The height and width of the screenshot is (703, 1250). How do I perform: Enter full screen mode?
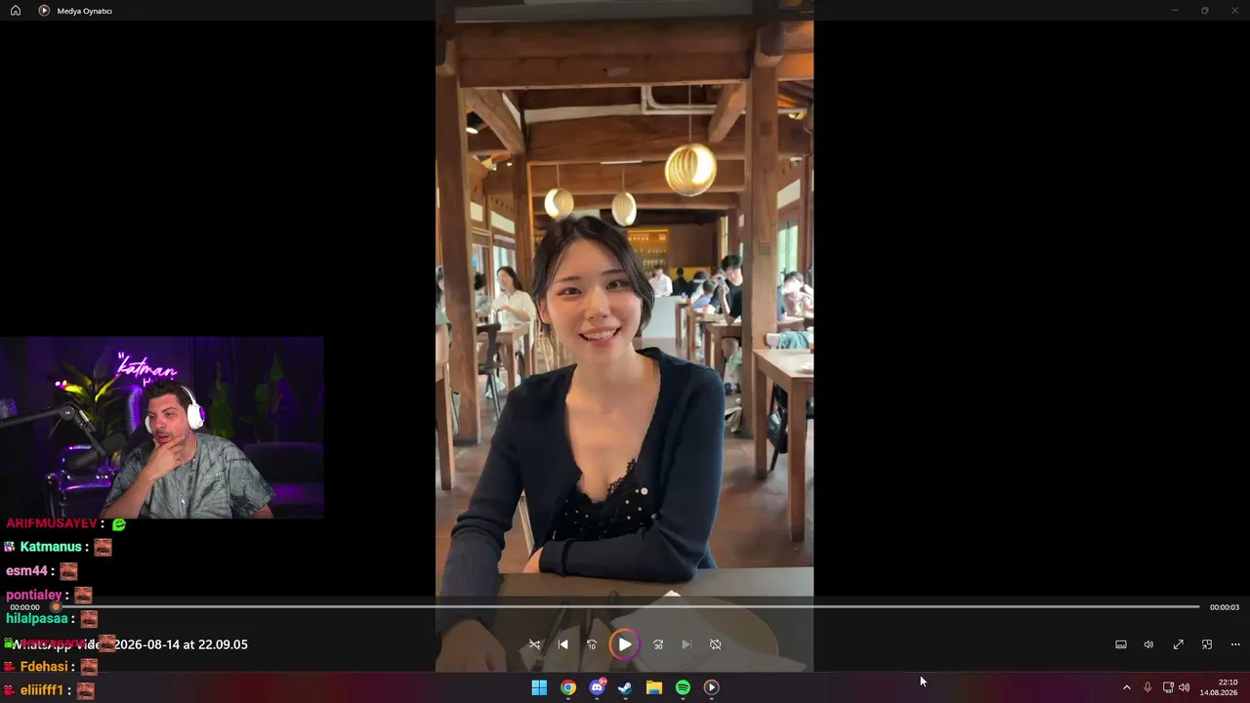point(1178,644)
